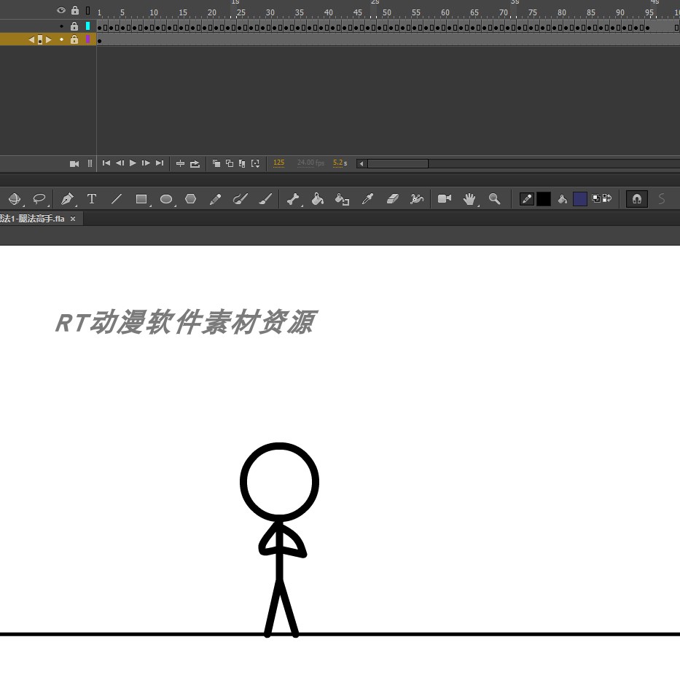The image size is (680, 680).
Task: Reset to black and white colors
Action: (x=596, y=198)
